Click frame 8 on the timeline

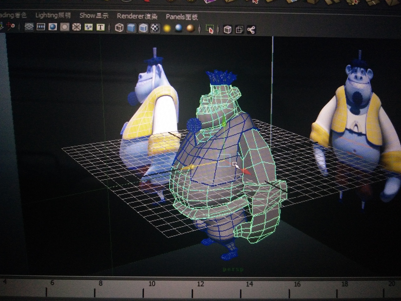pyautogui.click(x=100, y=283)
